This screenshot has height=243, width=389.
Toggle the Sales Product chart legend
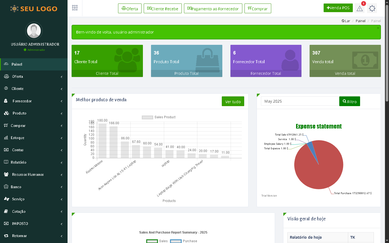tap(147, 117)
